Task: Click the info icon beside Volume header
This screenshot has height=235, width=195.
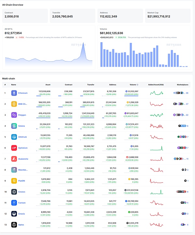Action: (137, 85)
